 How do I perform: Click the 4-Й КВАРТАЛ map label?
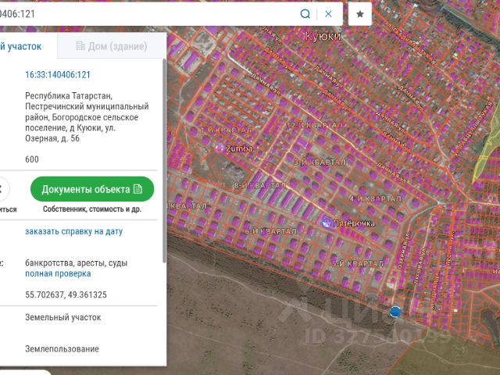(x=375, y=199)
